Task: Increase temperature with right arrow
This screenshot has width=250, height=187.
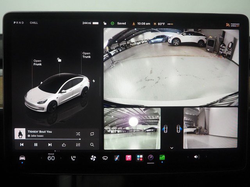Action: tap(61, 158)
